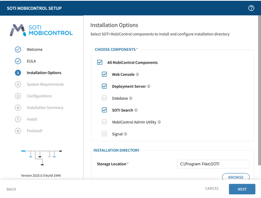
Task: Cancel the setup wizard
Action: [212, 189]
